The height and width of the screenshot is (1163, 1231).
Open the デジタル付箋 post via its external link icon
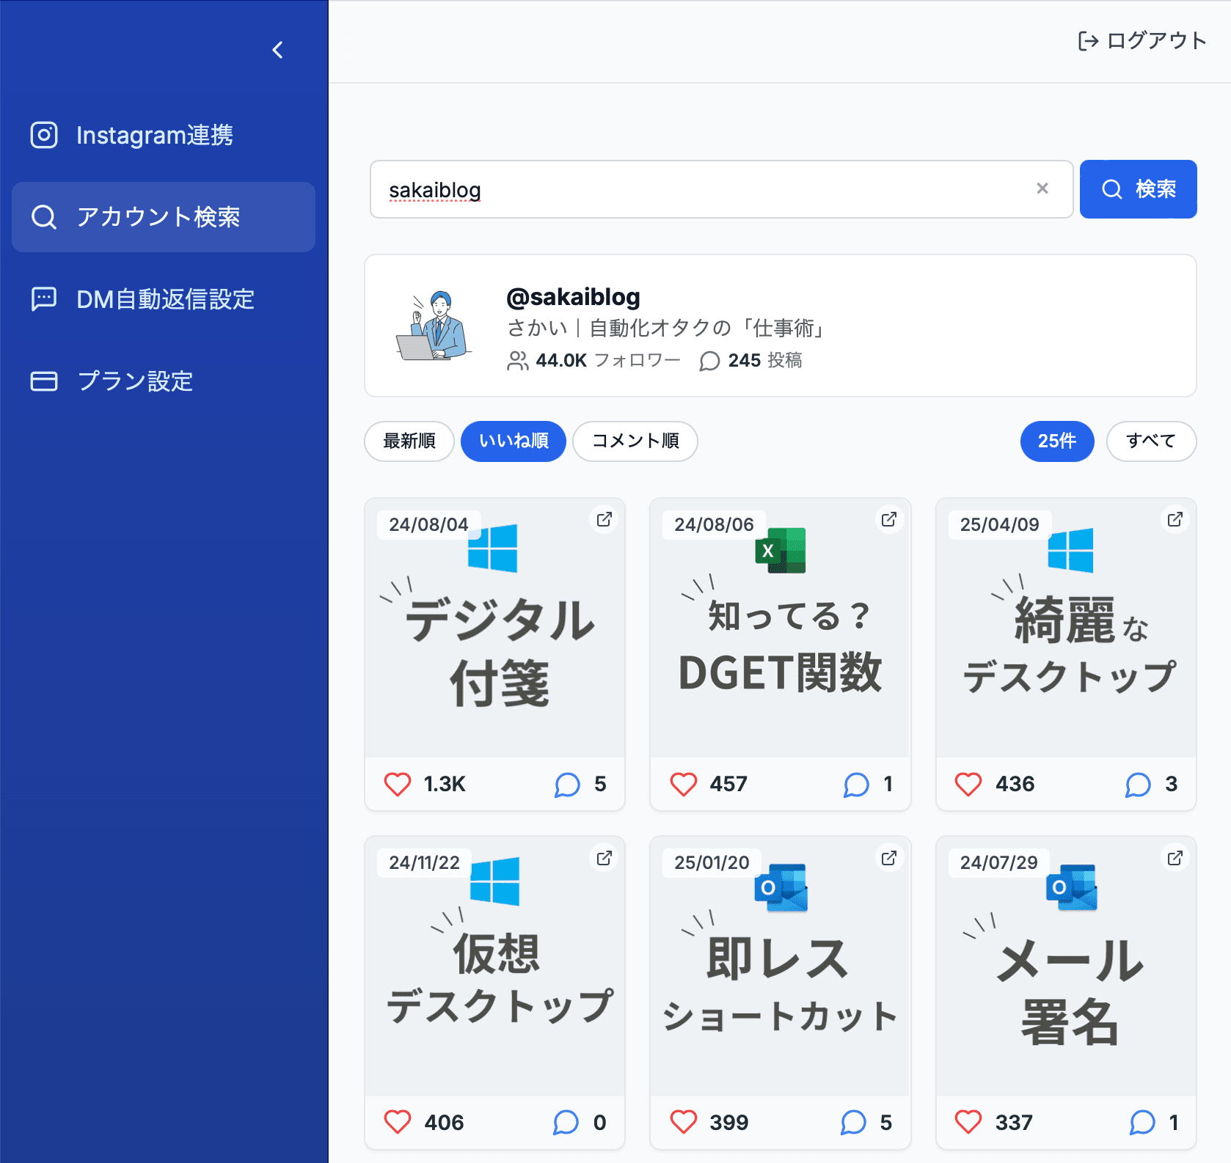604,519
